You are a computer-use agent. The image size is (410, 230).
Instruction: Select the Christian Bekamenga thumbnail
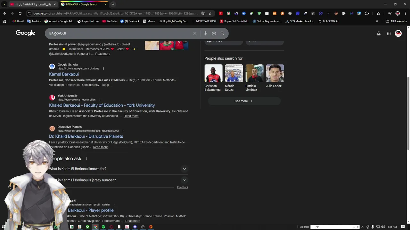point(213,73)
